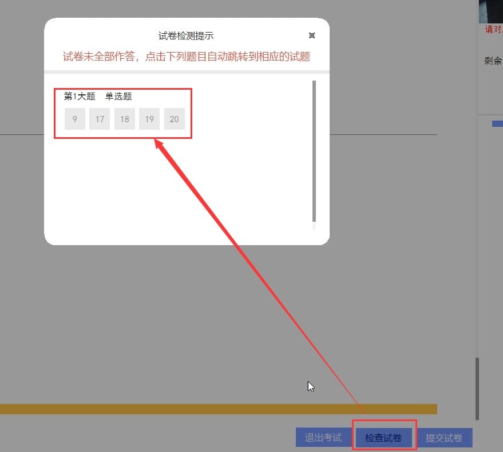Close the 试卷检测提示 dialog

click(x=312, y=35)
